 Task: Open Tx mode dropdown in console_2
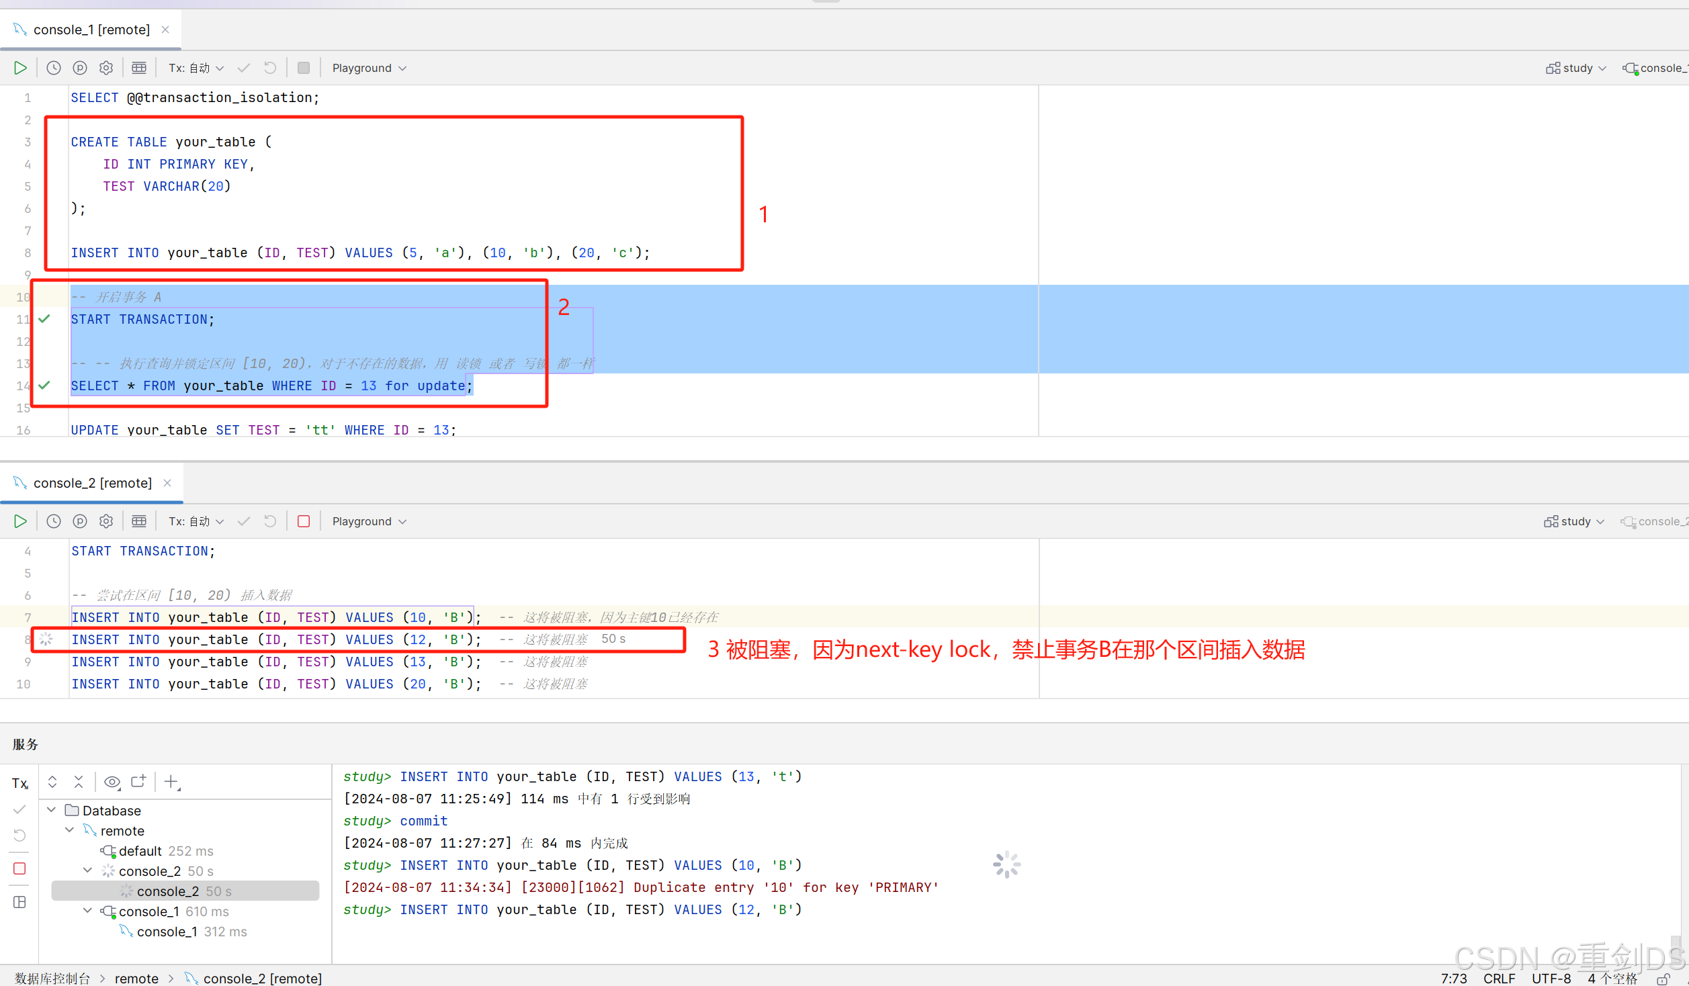tap(196, 521)
